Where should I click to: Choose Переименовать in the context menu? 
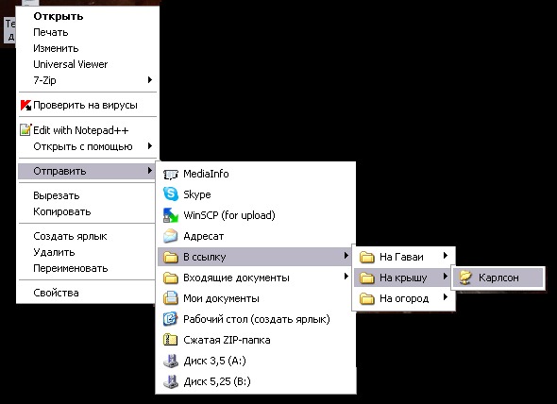[71, 268]
